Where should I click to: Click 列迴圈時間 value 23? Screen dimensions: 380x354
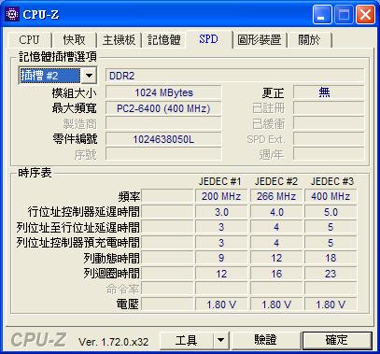(x=331, y=274)
